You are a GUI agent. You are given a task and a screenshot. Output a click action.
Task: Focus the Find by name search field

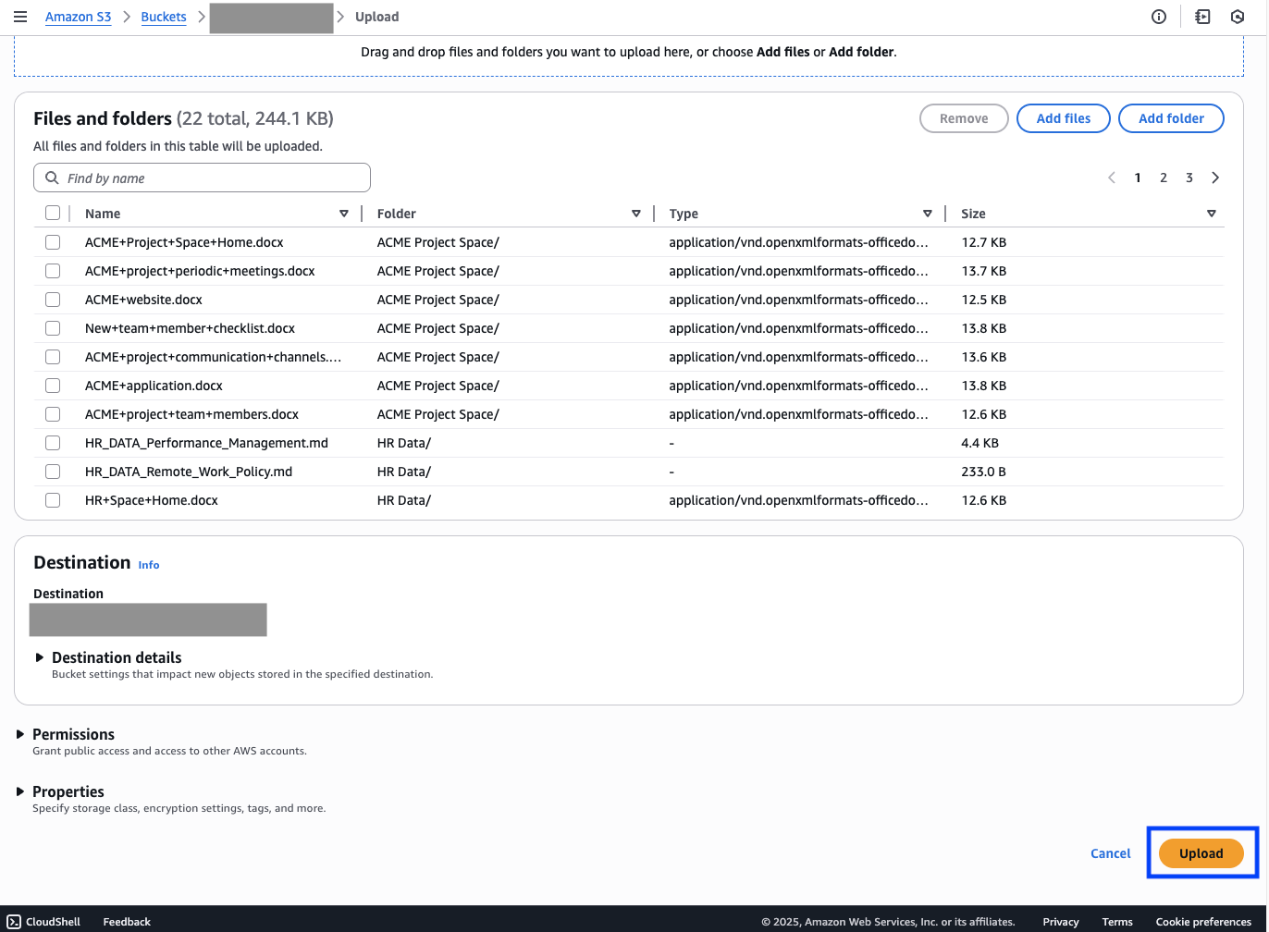coord(202,178)
